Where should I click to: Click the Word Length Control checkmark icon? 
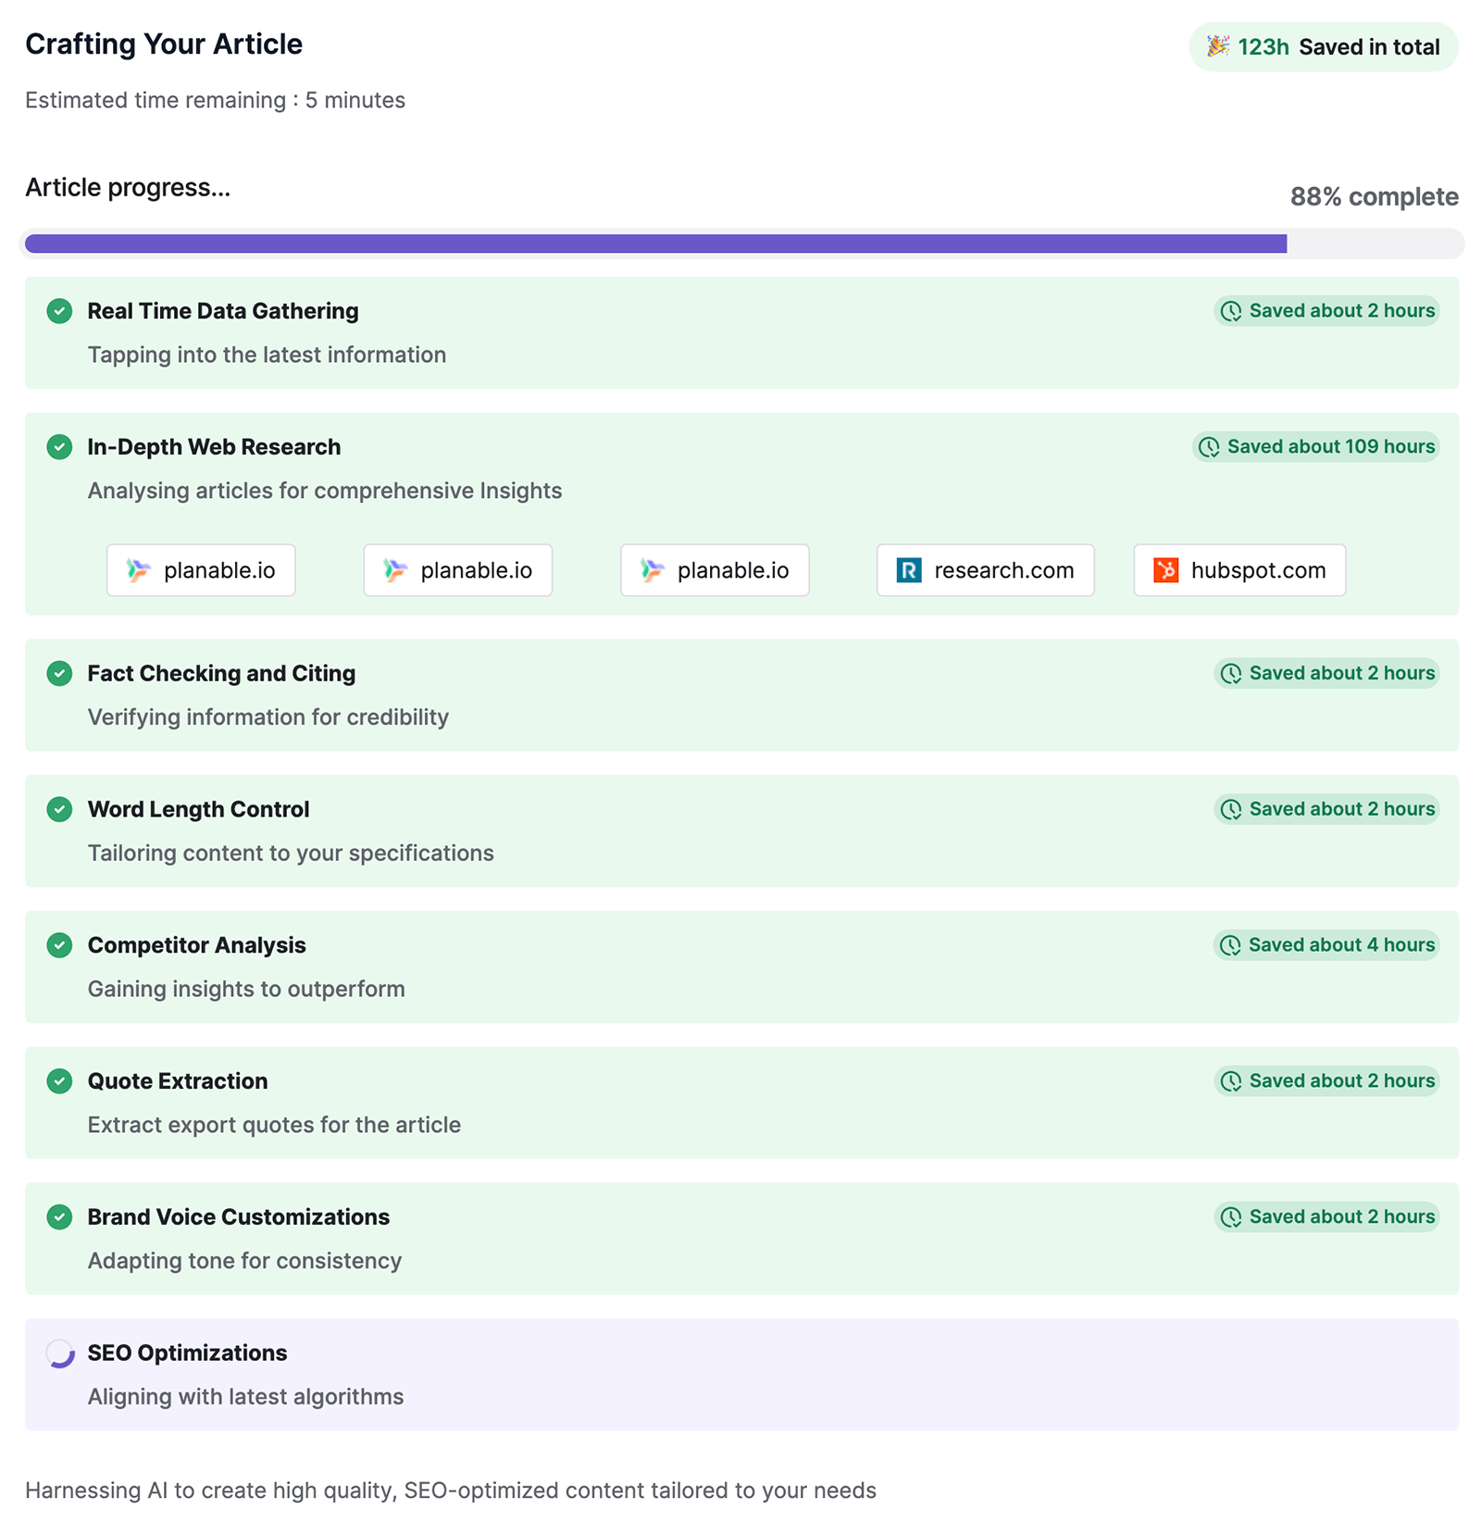point(59,809)
